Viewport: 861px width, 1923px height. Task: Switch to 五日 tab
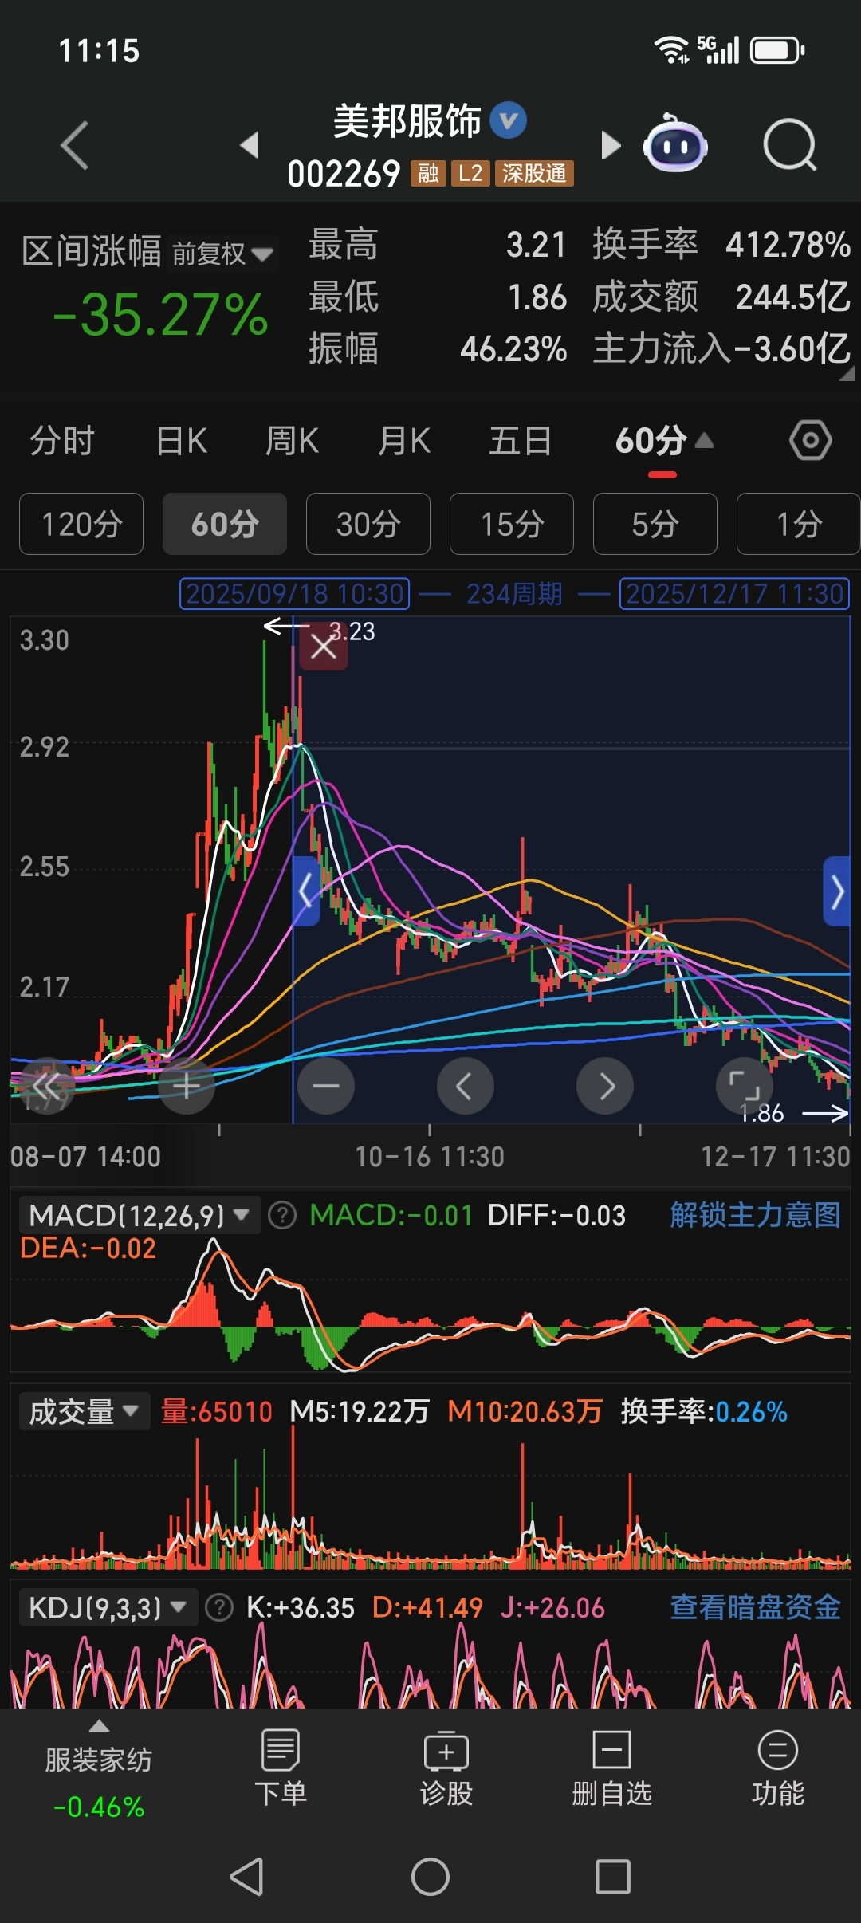pos(520,441)
